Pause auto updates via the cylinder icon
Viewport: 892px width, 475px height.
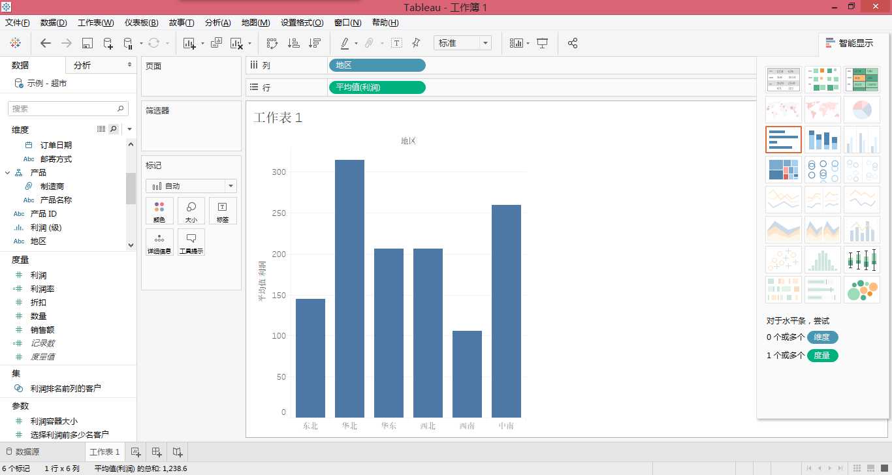pos(128,43)
